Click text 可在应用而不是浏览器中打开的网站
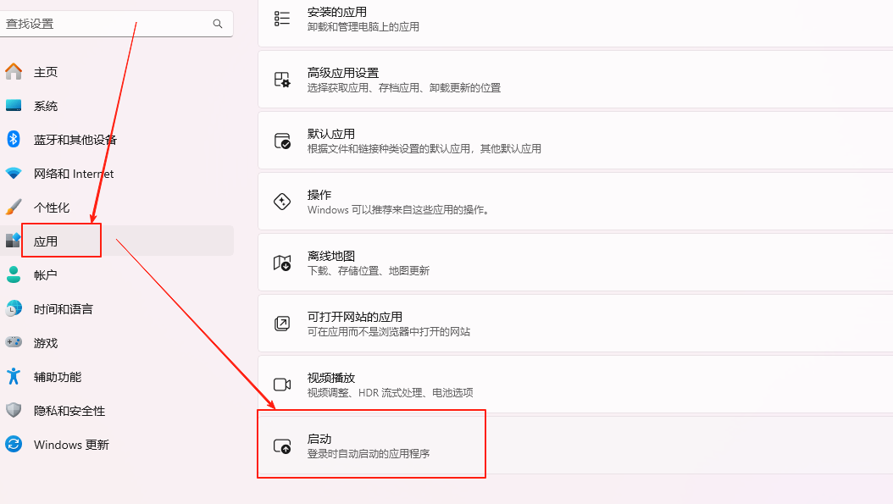Image resolution: width=893 pixels, height=504 pixels. coord(389,331)
